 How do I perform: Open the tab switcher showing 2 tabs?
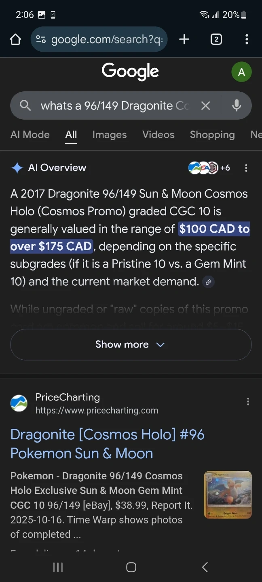click(216, 39)
